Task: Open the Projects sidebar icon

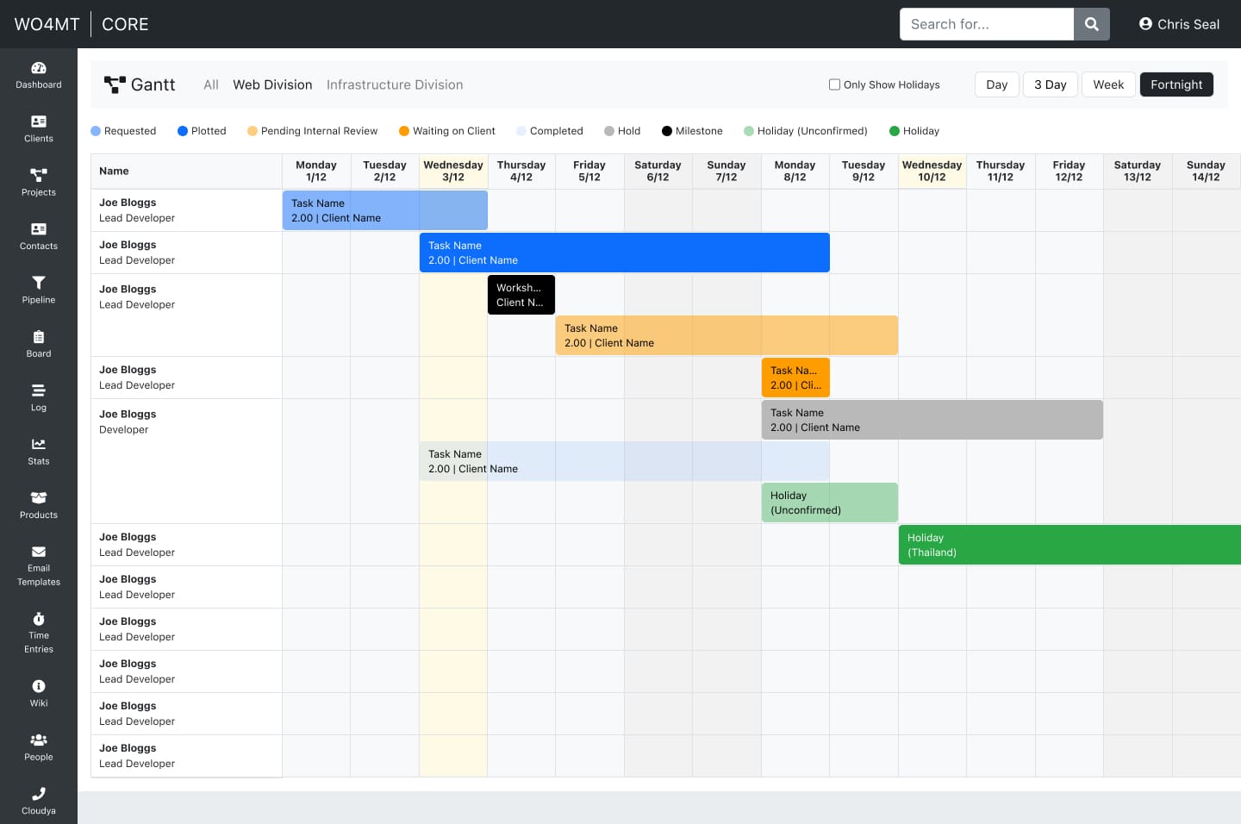Action: coord(39,176)
